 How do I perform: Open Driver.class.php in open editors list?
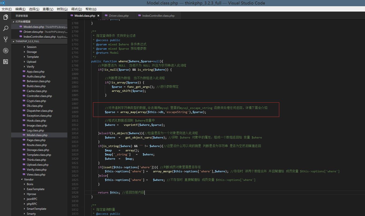(39, 32)
